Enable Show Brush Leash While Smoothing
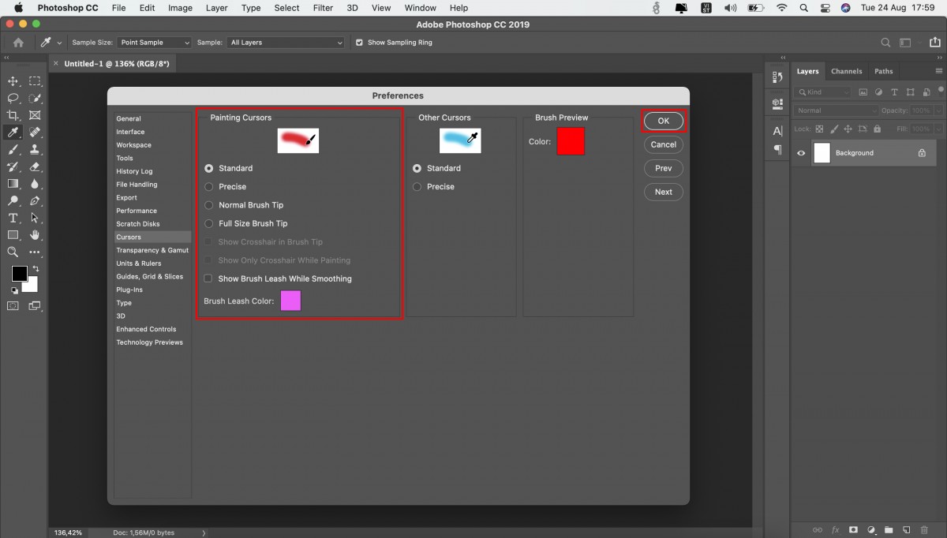947x538 pixels. point(278,278)
